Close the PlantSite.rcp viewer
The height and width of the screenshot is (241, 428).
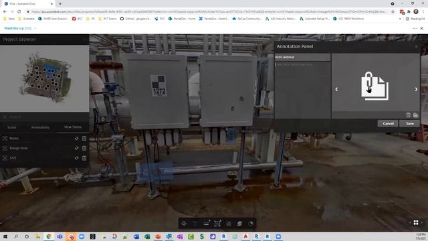coord(422,28)
